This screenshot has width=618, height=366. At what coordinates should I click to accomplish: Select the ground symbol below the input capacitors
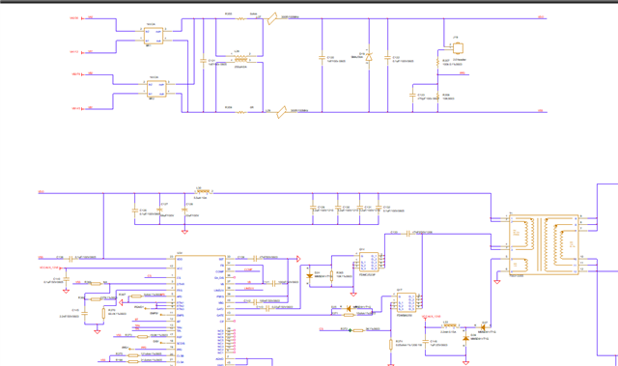tap(184, 232)
